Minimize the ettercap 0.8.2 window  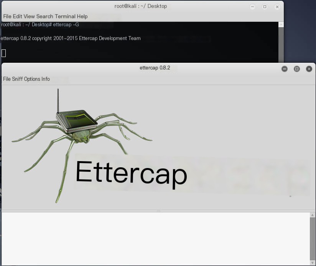click(x=285, y=69)
